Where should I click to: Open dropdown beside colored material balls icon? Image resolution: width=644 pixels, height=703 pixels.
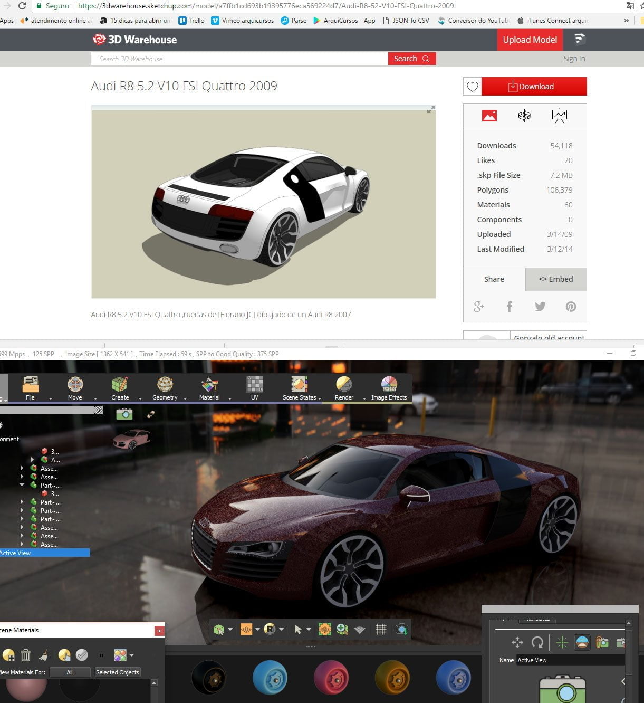pyautogui.click(x=131, y=655)
